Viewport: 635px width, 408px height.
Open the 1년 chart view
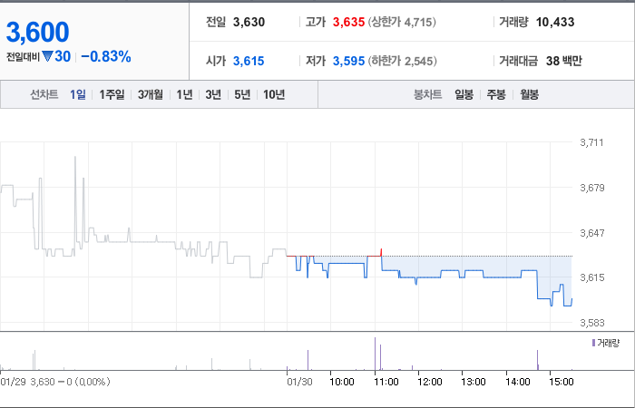[x=184, y=94]
